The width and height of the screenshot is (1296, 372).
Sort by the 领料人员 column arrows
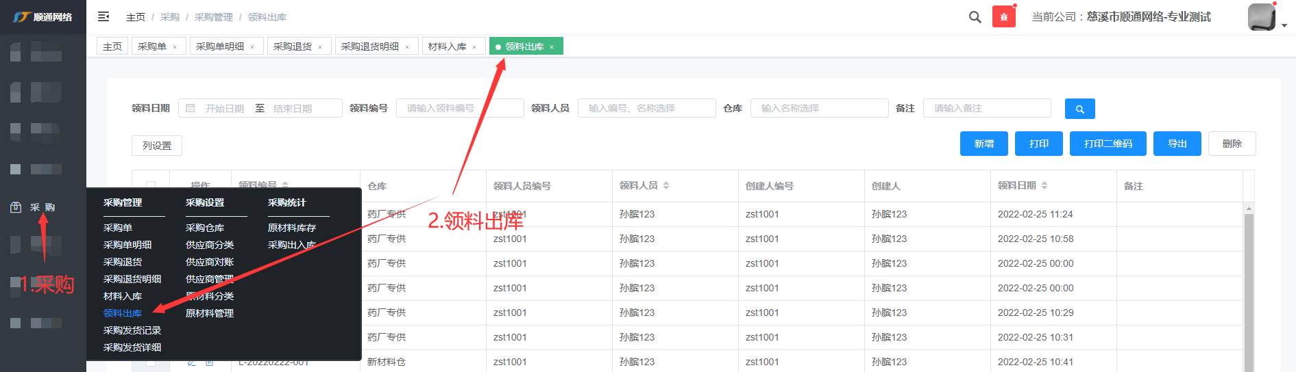(666, 185)
